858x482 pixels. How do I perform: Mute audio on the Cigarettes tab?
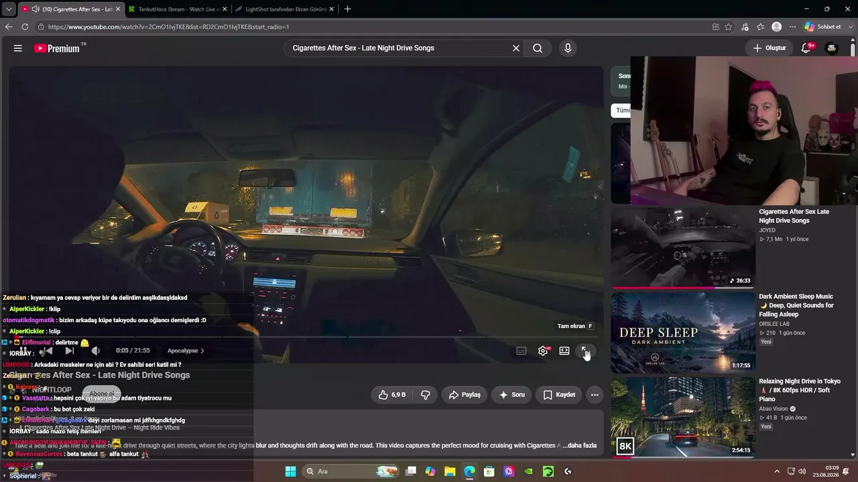point(36,9)
